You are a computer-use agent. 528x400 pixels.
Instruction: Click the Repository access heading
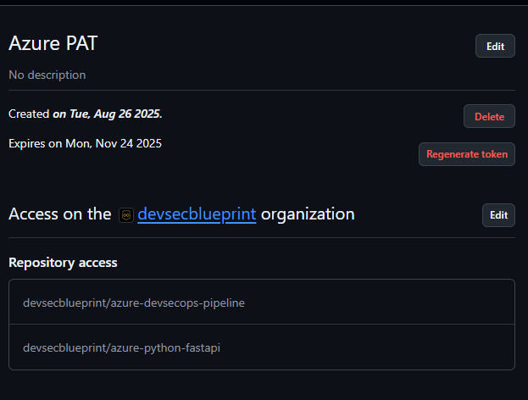point(63,263)
